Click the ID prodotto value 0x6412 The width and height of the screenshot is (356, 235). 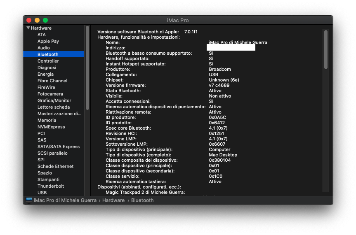coord(217,123)
